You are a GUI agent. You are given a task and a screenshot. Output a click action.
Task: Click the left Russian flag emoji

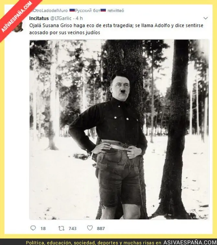tap(72, 10)
